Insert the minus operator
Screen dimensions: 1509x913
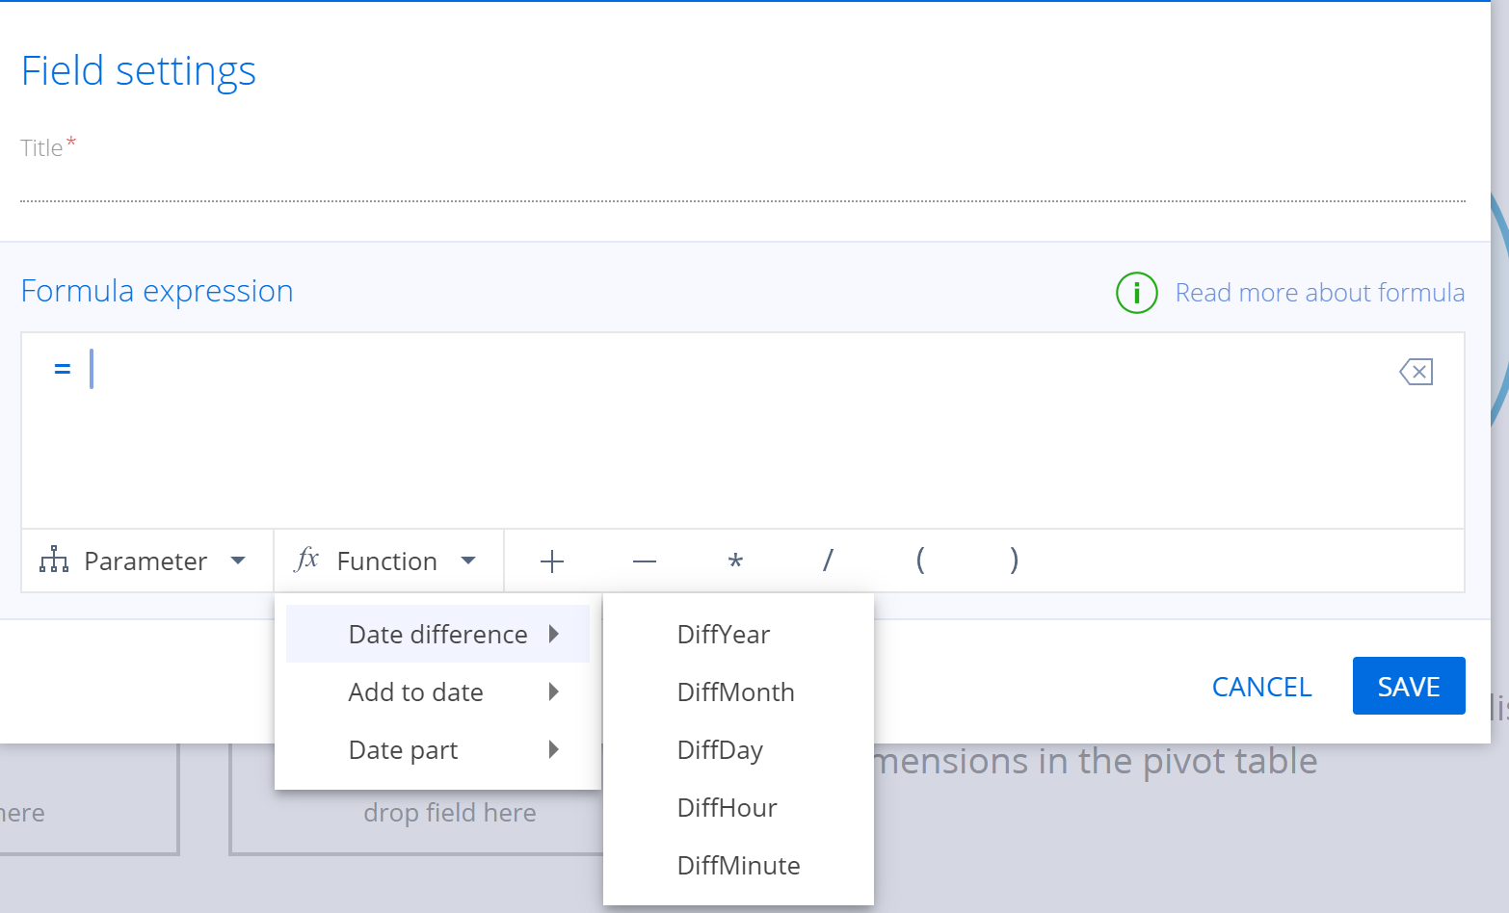point(644,561)
